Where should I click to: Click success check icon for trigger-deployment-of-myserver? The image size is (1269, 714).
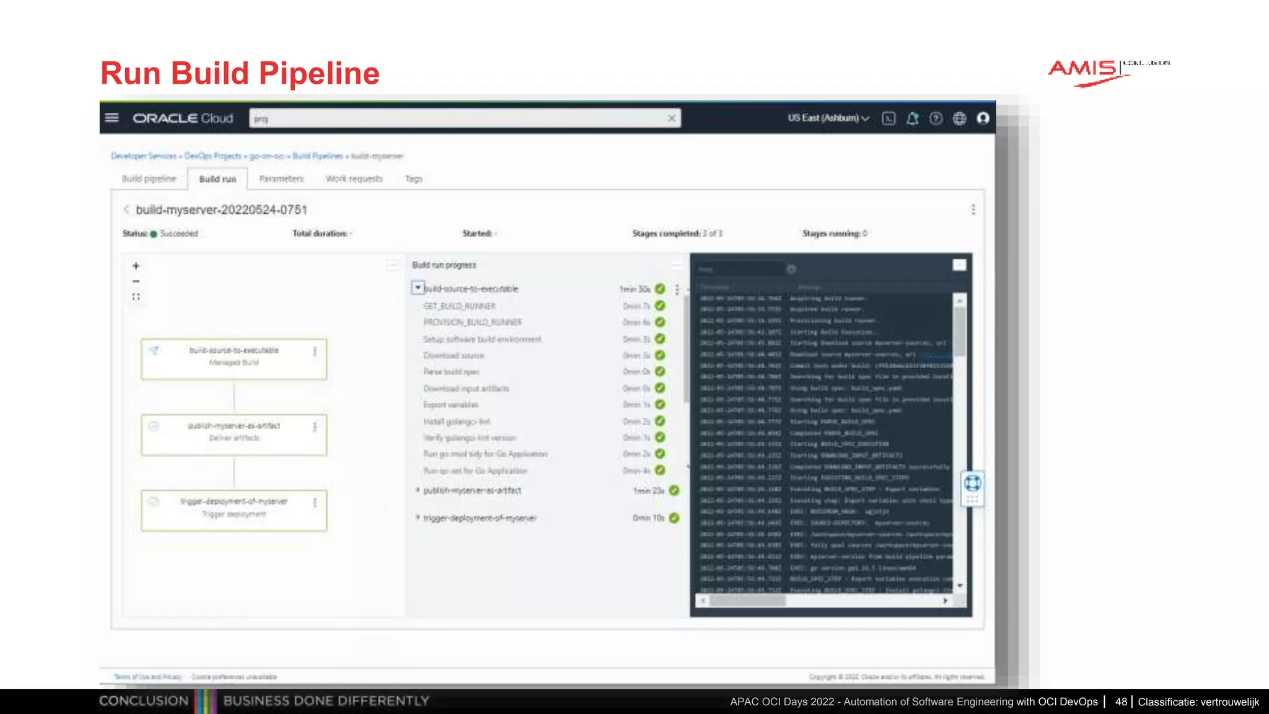(674, 518)
